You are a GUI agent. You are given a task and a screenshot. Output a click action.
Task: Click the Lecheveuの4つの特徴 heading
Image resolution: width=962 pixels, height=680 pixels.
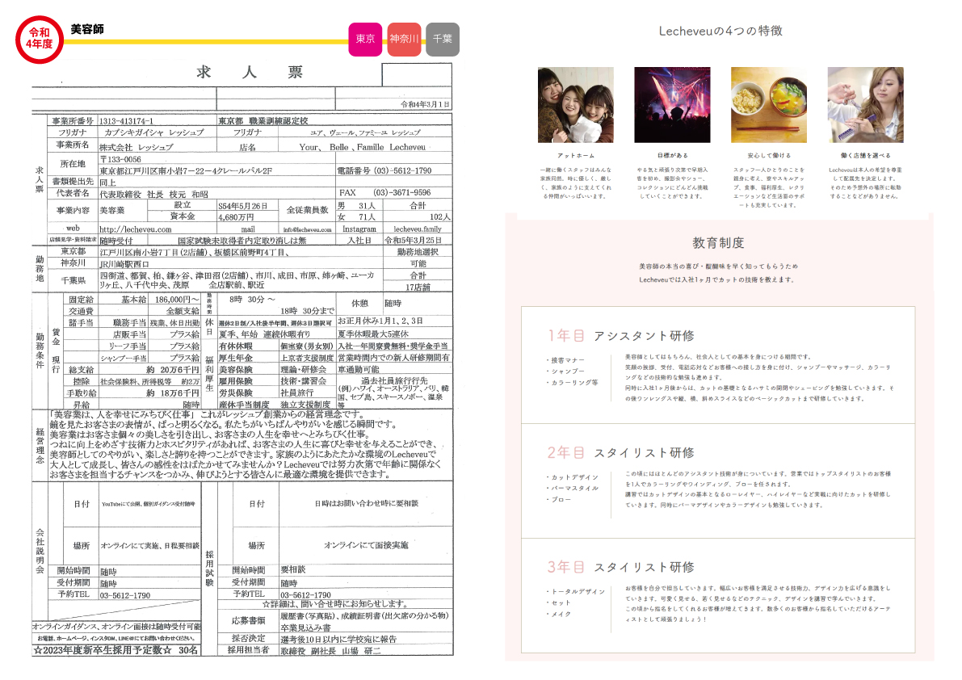coord(720,31)
